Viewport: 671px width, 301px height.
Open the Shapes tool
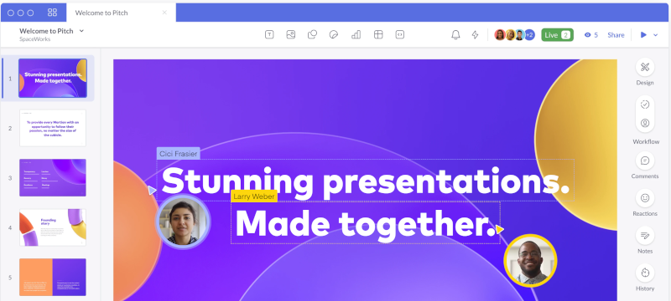(x=312, y=35)
